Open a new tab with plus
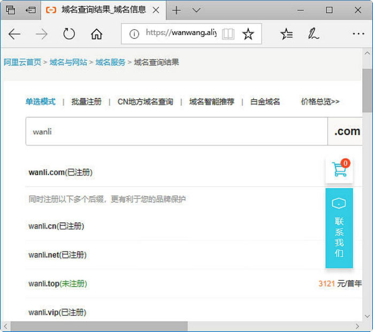Viewport: 373px width, 332px height. pos(176,10)
